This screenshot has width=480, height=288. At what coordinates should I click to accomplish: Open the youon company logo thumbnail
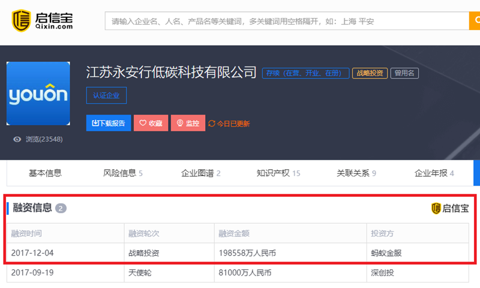(38, 94)
